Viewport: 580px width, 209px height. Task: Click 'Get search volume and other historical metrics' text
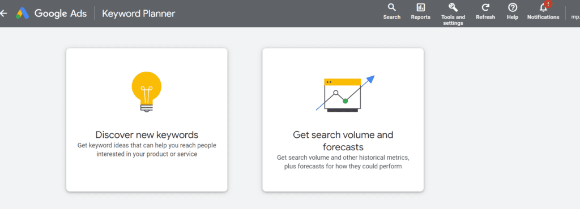[x=343, y=162]
